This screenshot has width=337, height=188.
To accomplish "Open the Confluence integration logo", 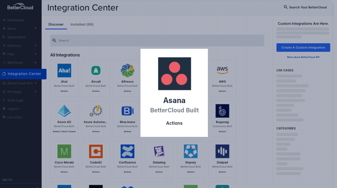I will click(x=127, y=151).
